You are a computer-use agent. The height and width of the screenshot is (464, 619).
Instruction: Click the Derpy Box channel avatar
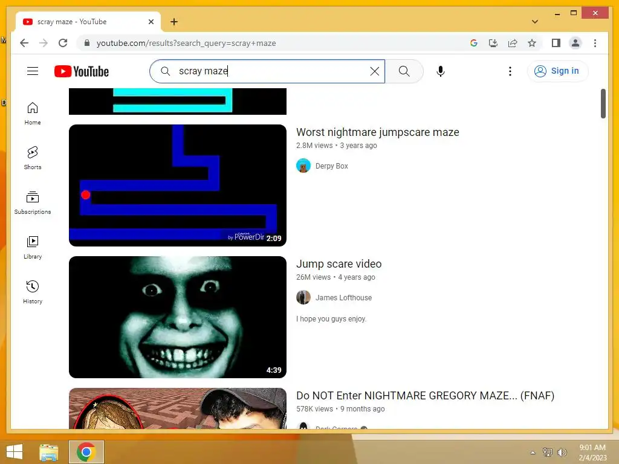point(303,166)
